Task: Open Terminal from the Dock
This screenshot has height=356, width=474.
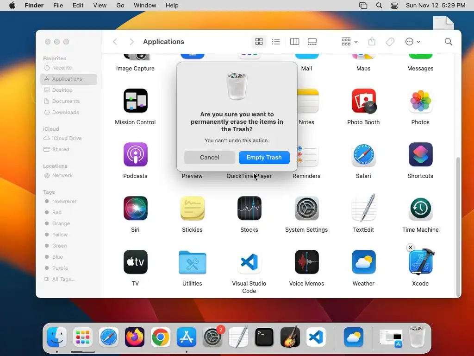Action: [x=264, y=337]
